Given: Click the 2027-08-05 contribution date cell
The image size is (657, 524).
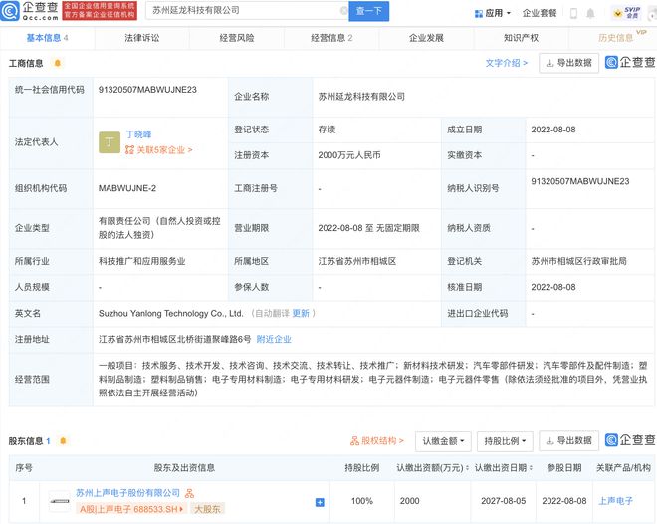Looking at the screenshot, I should click(x=503, y=501).
